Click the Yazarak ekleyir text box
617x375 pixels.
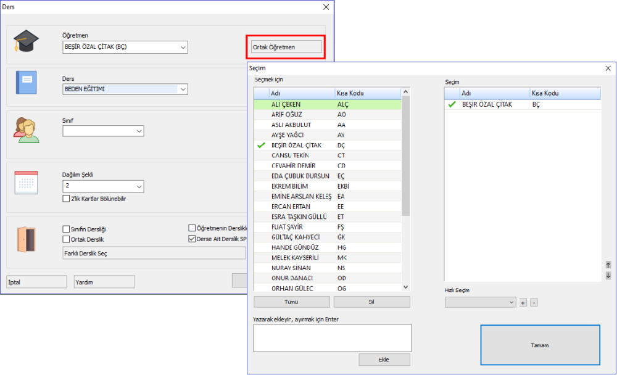tap(333, 338)
